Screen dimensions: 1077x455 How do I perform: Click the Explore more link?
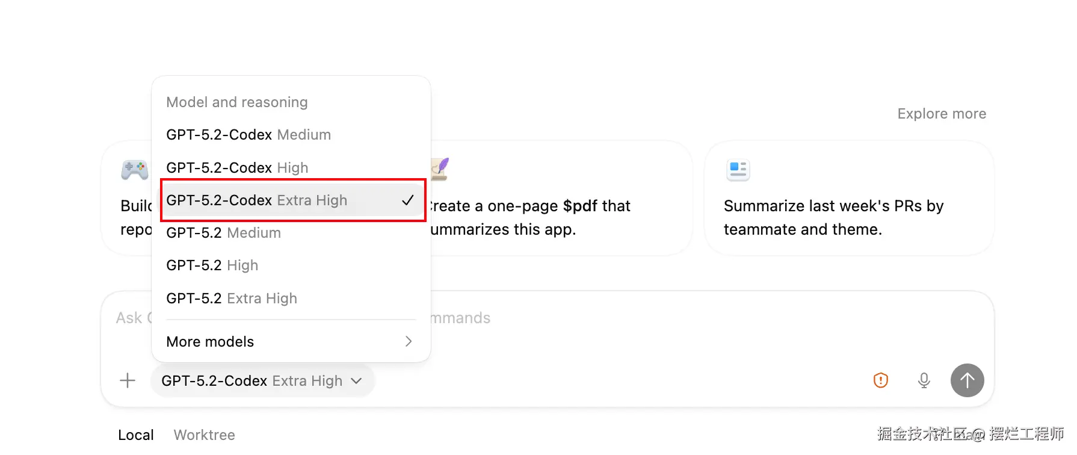[941, 114]
